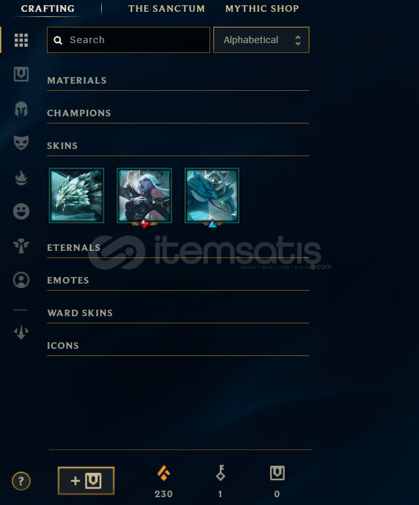Click the add chest purchase button

(x=86, y=481)
